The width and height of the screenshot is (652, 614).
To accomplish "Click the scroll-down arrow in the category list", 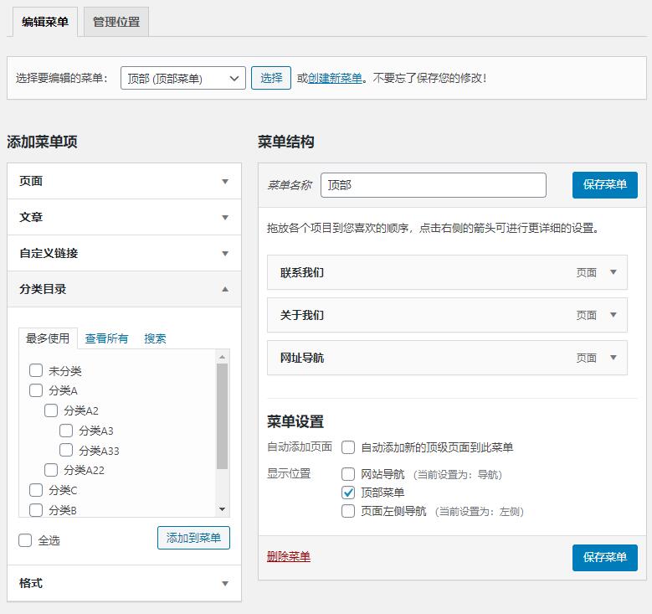I will pyautogui.click(x=222, y=509).
